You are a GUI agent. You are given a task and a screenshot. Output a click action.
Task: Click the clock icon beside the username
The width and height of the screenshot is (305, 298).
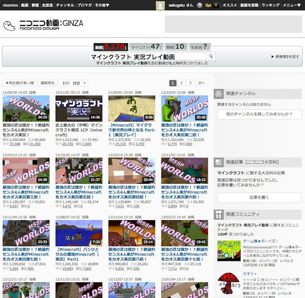pos(199,5)
